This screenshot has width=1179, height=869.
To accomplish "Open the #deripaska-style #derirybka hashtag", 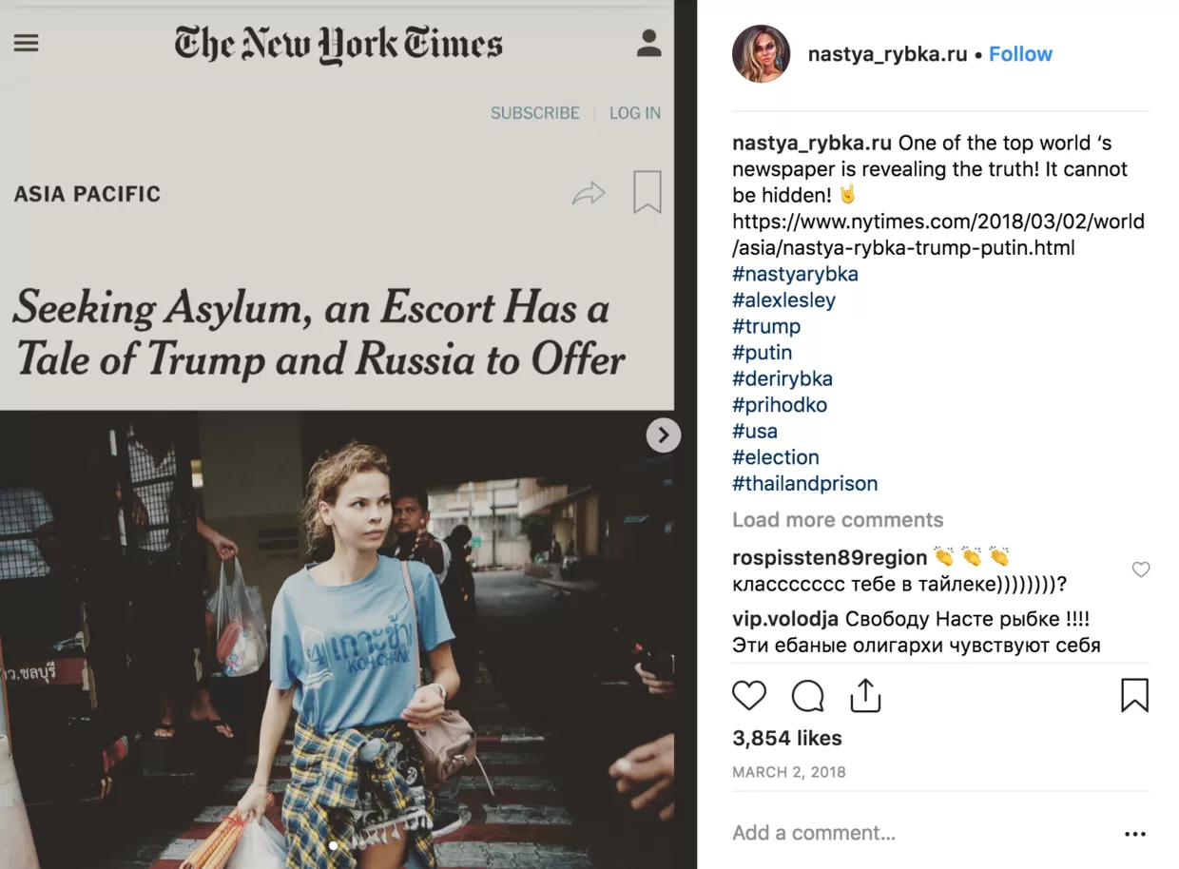I will click(783, 378).
